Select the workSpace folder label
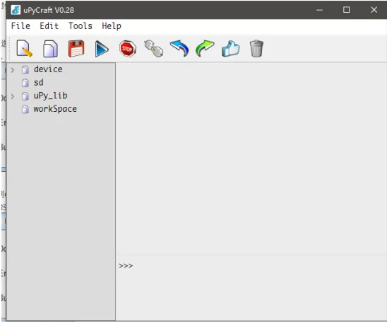The image size is (387, 322). click(x=55, y=109)
